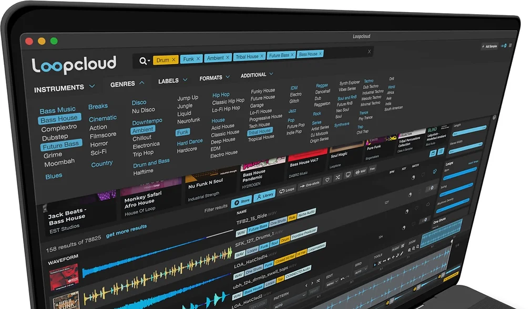Collapse the Genres filter
Image resolution: width=532 pixels, height=309 pixels.
point(127,84)
